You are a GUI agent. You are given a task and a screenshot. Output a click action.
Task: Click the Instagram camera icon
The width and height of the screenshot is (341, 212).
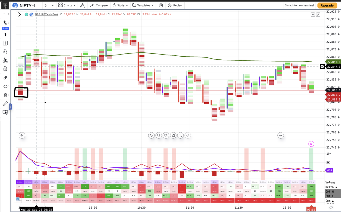tap(161, 5)
